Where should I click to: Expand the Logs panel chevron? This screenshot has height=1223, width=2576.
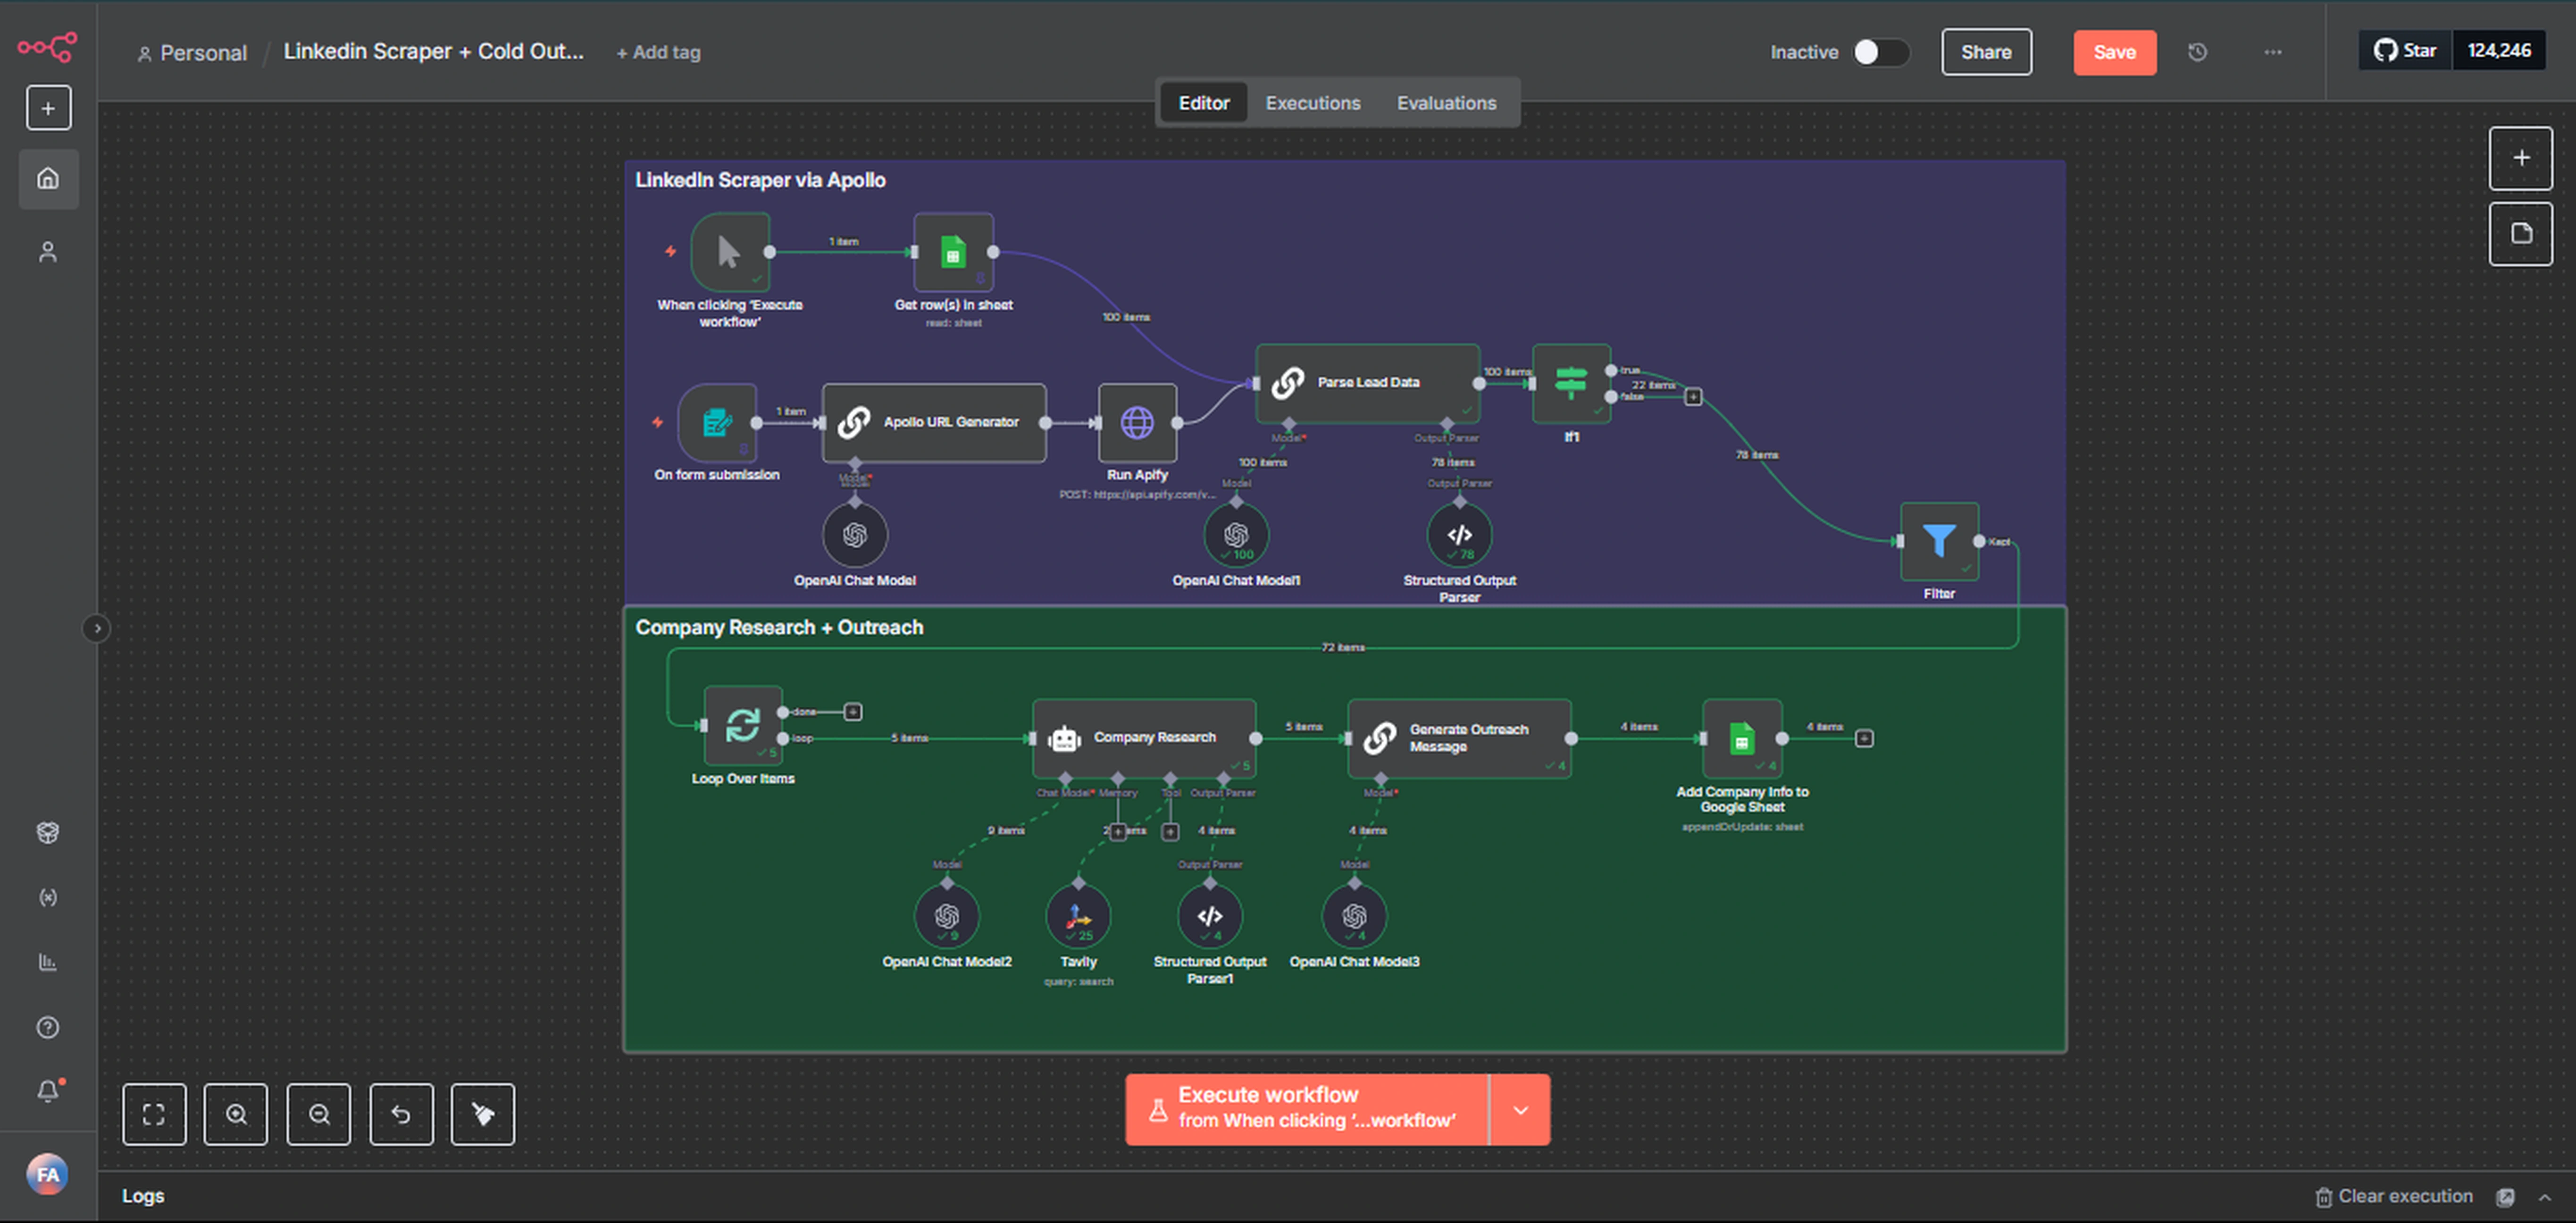click(2544, 1196)
